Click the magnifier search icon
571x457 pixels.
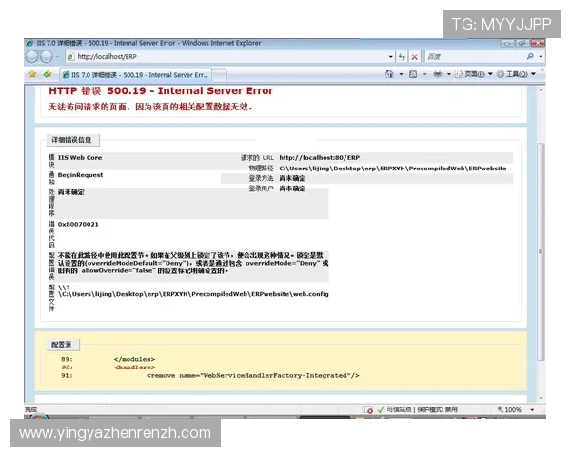(x=530, y=56)
